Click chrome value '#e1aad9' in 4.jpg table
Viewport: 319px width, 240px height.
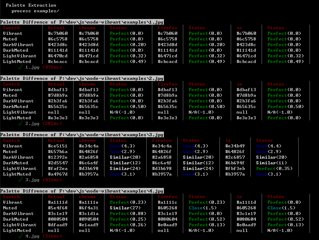[89, 225]
